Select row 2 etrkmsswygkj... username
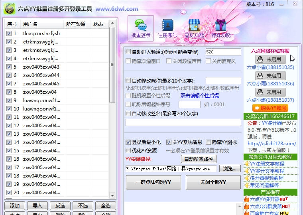 [41, 42]
